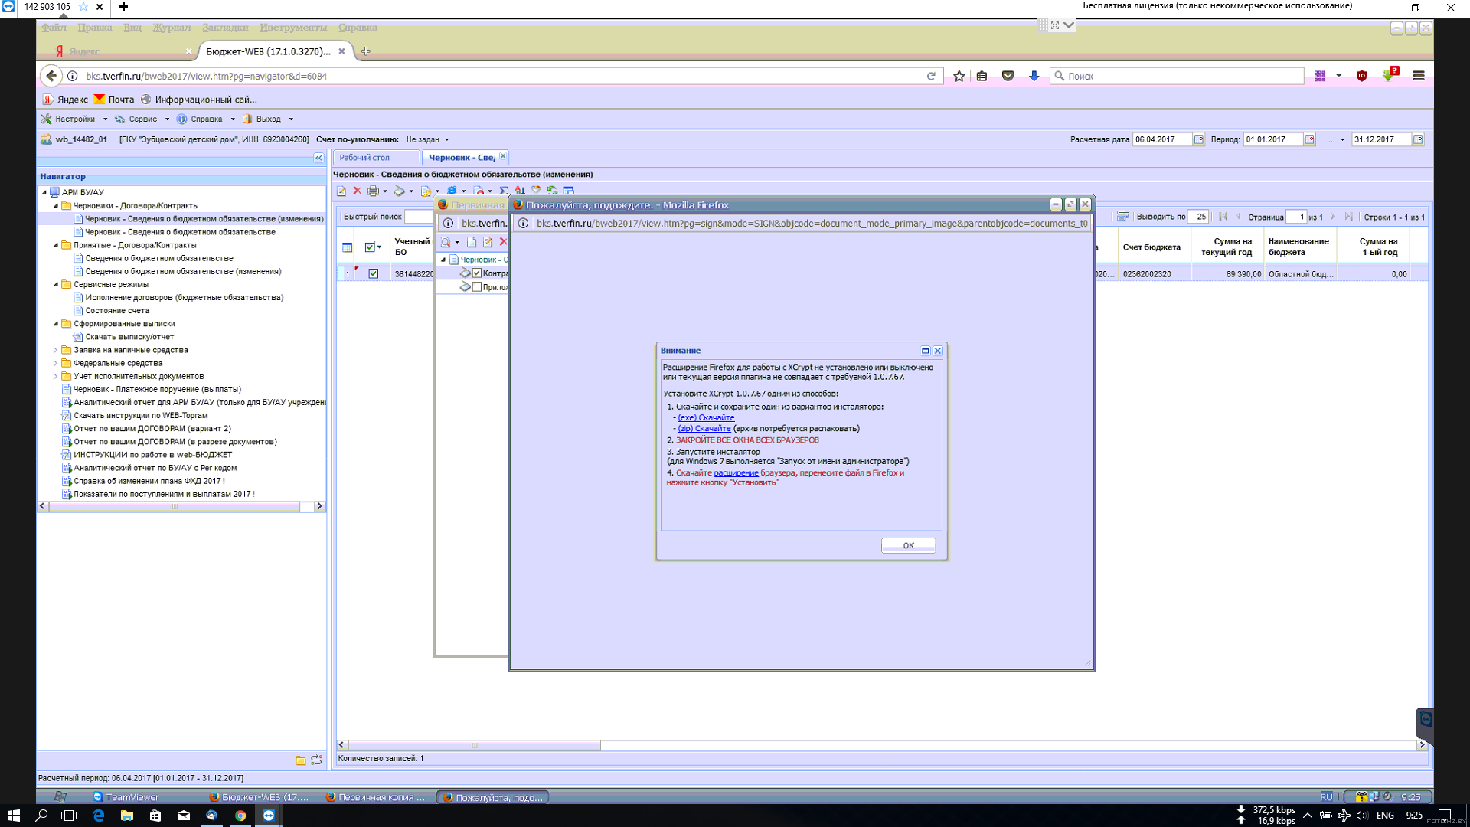Collapse Черновики - Договора/Контракты folder

[x=55, y=205]
